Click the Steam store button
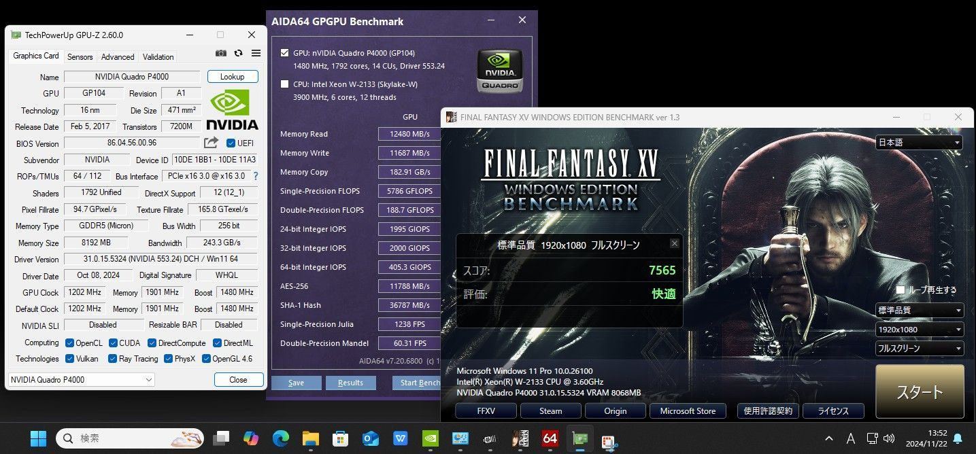976x454 pixels. pyautogui.click(x=551, y=411)
